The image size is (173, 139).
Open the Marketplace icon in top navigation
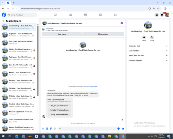pos(100,15)
